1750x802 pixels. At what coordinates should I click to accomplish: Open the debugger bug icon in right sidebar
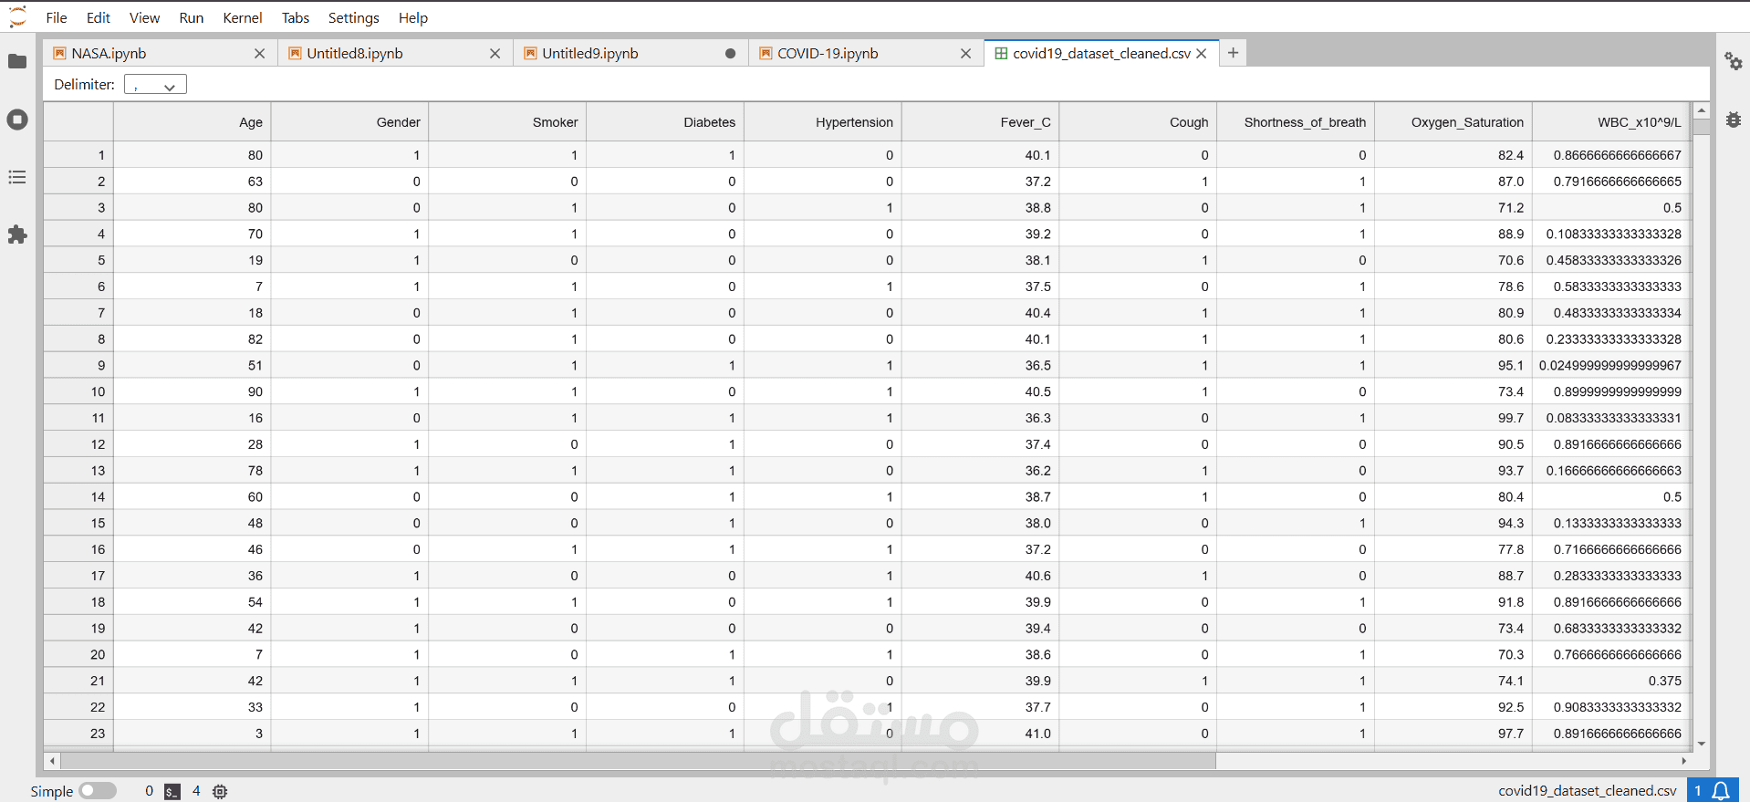pyautogui.click(x=1733, y=120)
